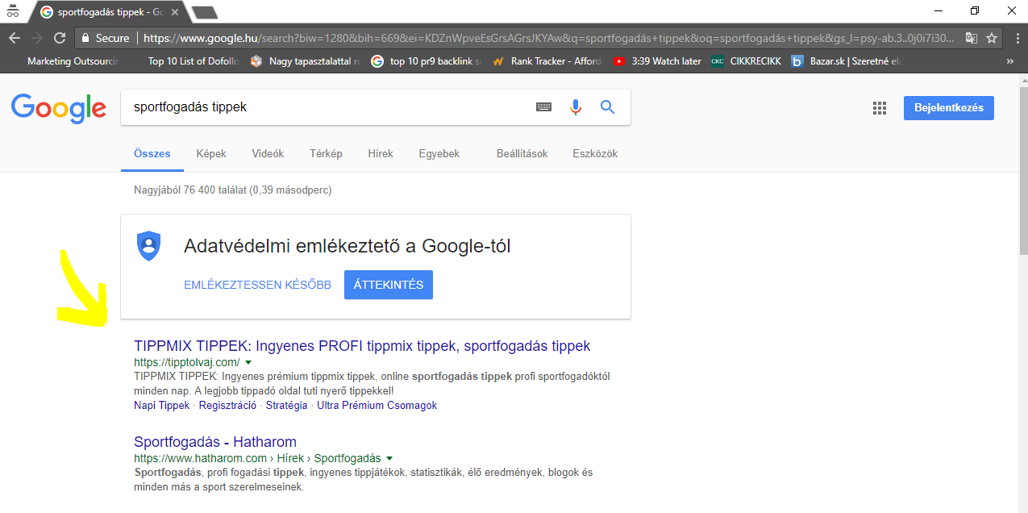
Task: Expand the hatharom.com result options arrow
Action: coord(389,458)
